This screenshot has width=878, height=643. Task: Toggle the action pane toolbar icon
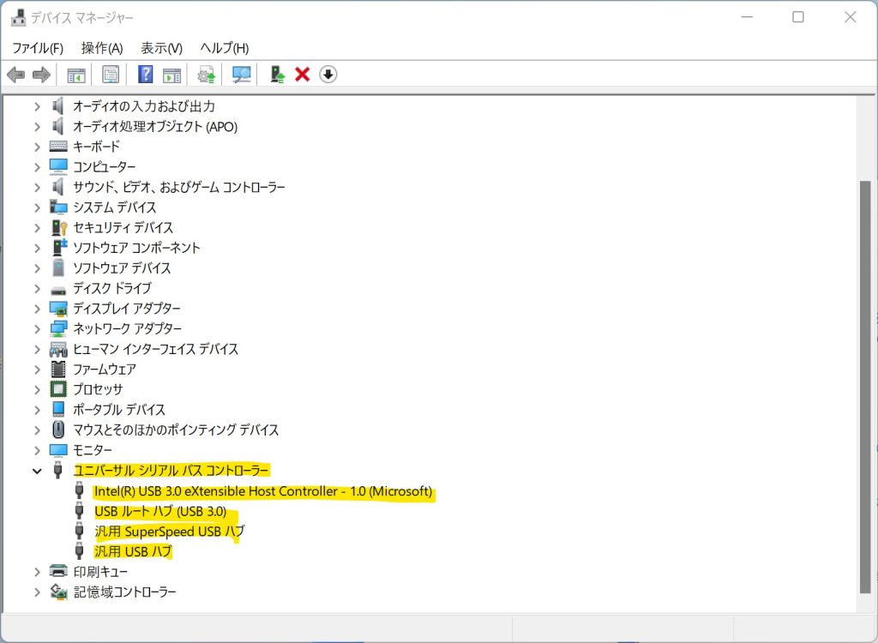click(x=171, y=75)
